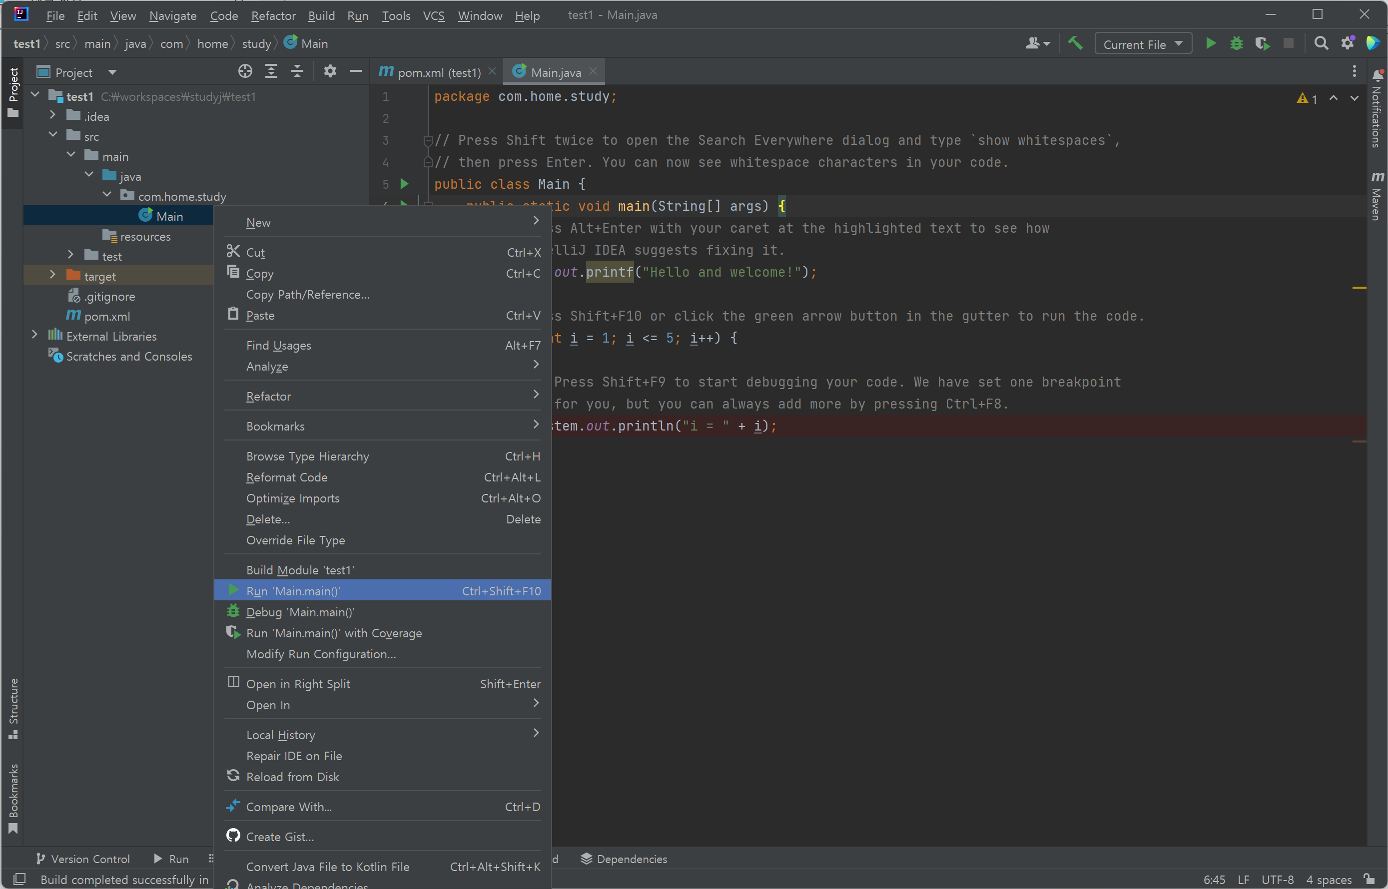Expand External Libraries node
This screenshot has height=889, width=1388.
(34, 336)
